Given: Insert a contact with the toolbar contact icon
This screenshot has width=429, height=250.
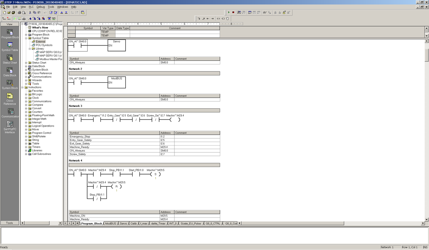Looking at the screenshot, I should [218, 18].
